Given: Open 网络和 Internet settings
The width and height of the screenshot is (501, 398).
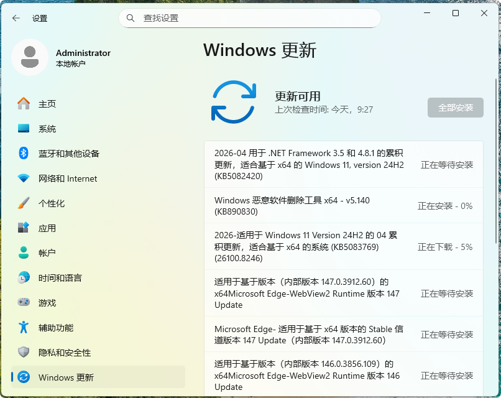Looking at the screenshot, I should click(98, 178).
